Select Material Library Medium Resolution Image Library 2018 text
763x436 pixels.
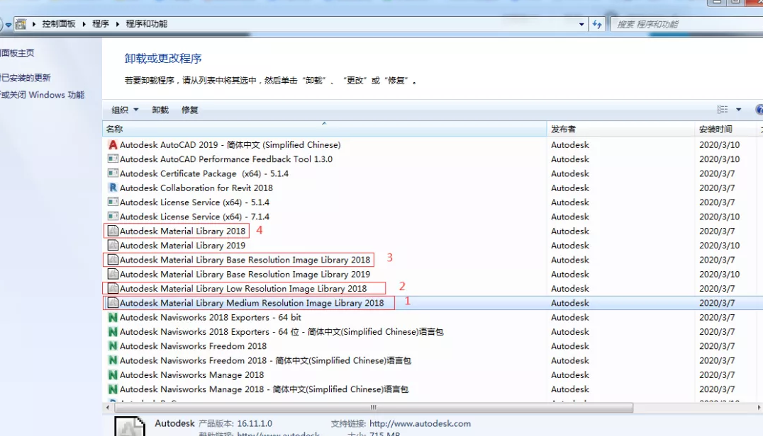[x=252, y=303]
